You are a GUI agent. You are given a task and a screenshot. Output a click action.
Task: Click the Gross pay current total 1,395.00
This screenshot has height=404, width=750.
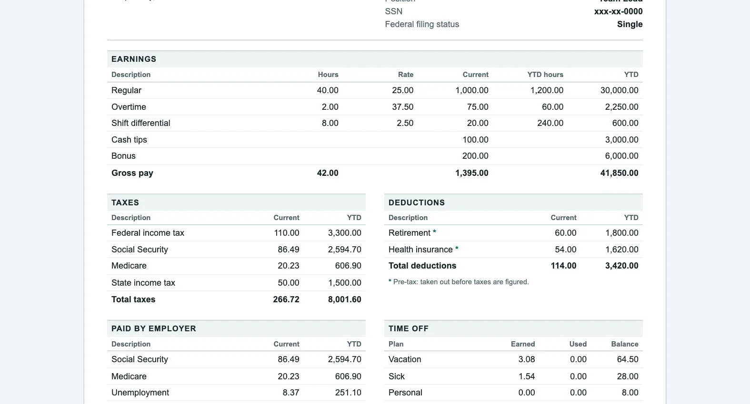click(472, 173)
